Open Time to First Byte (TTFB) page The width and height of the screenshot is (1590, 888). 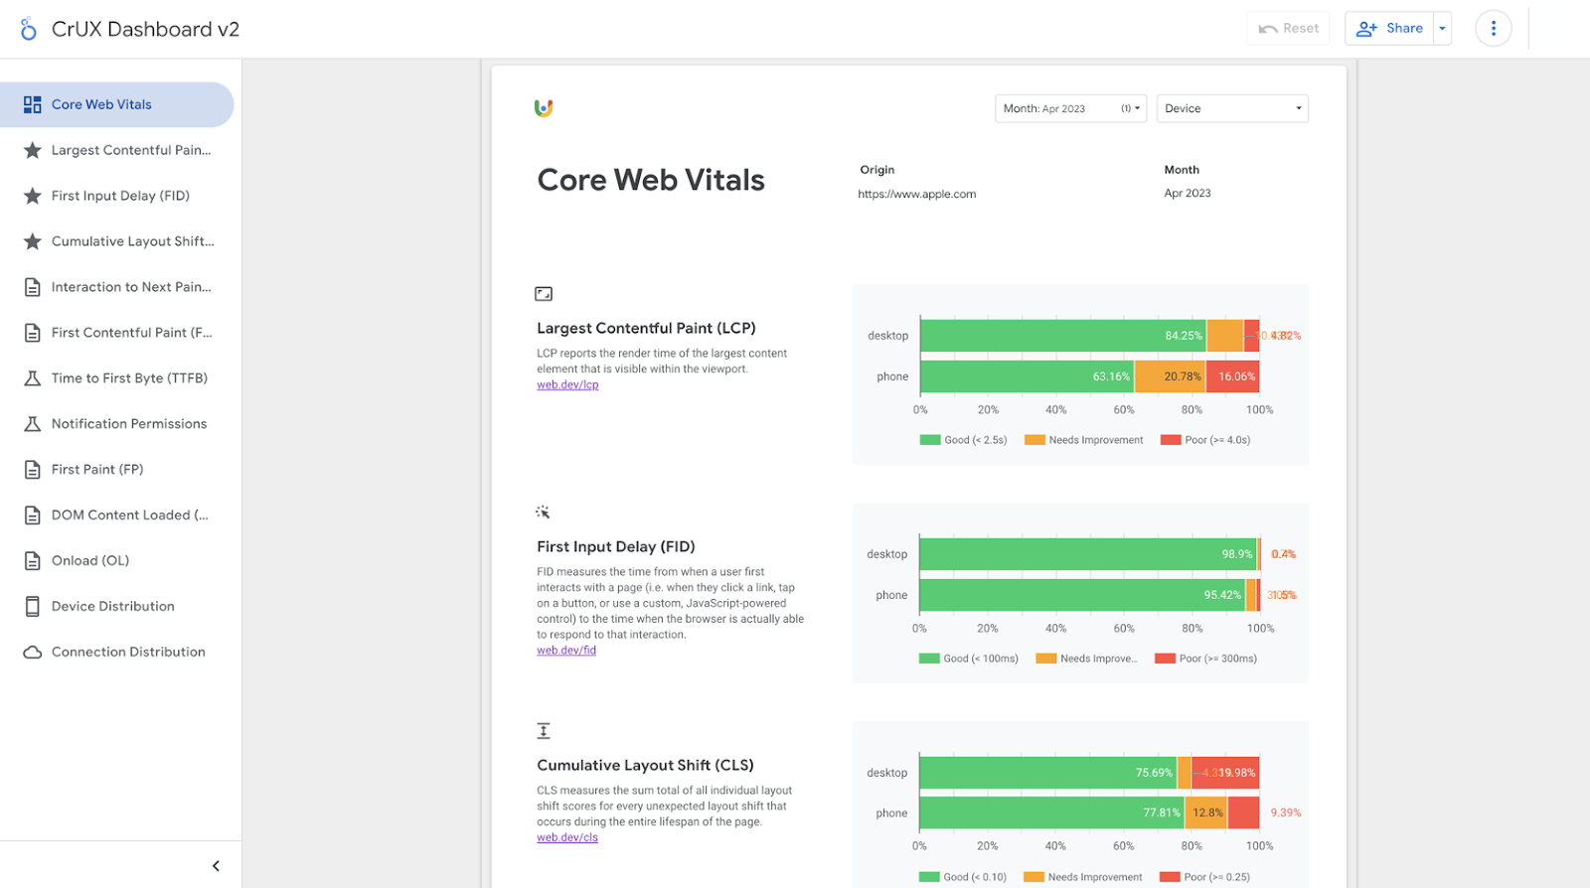(116, 378)
